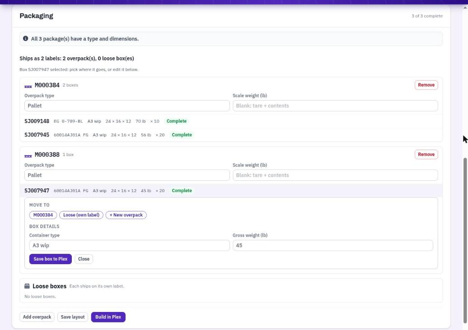Open the Container type field

click(x=129, y=245)
